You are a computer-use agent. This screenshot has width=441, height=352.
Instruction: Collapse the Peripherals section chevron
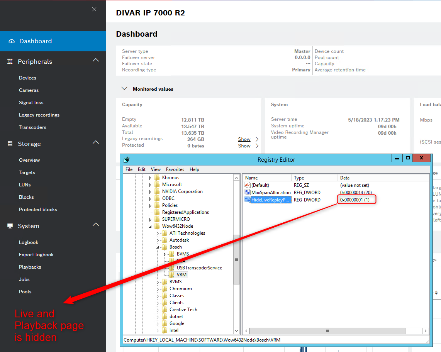[x=96, y=60]
